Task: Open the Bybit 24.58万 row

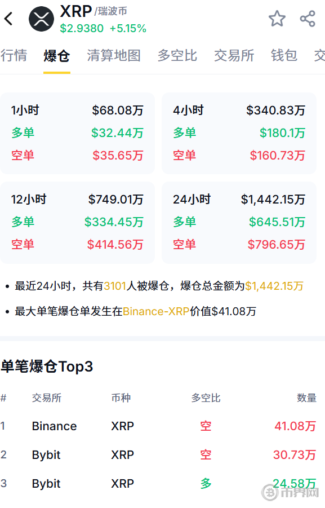Action: (158, 484)
